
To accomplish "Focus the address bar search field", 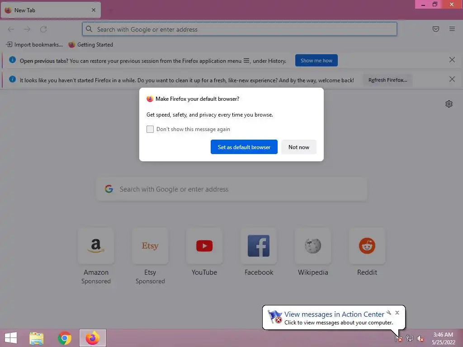I will point(240,29).
